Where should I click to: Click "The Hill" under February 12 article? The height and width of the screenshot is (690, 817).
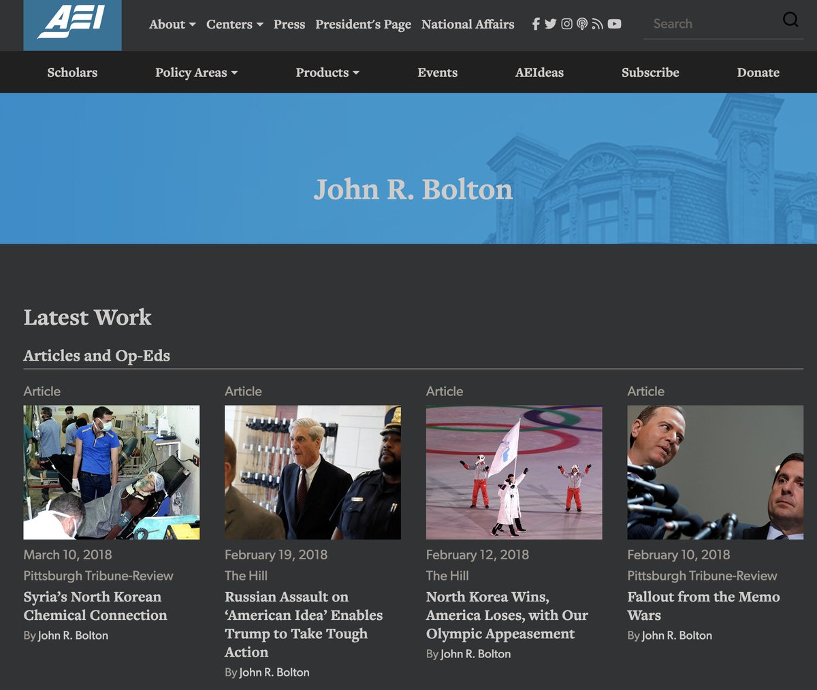[x=447, y=576]
